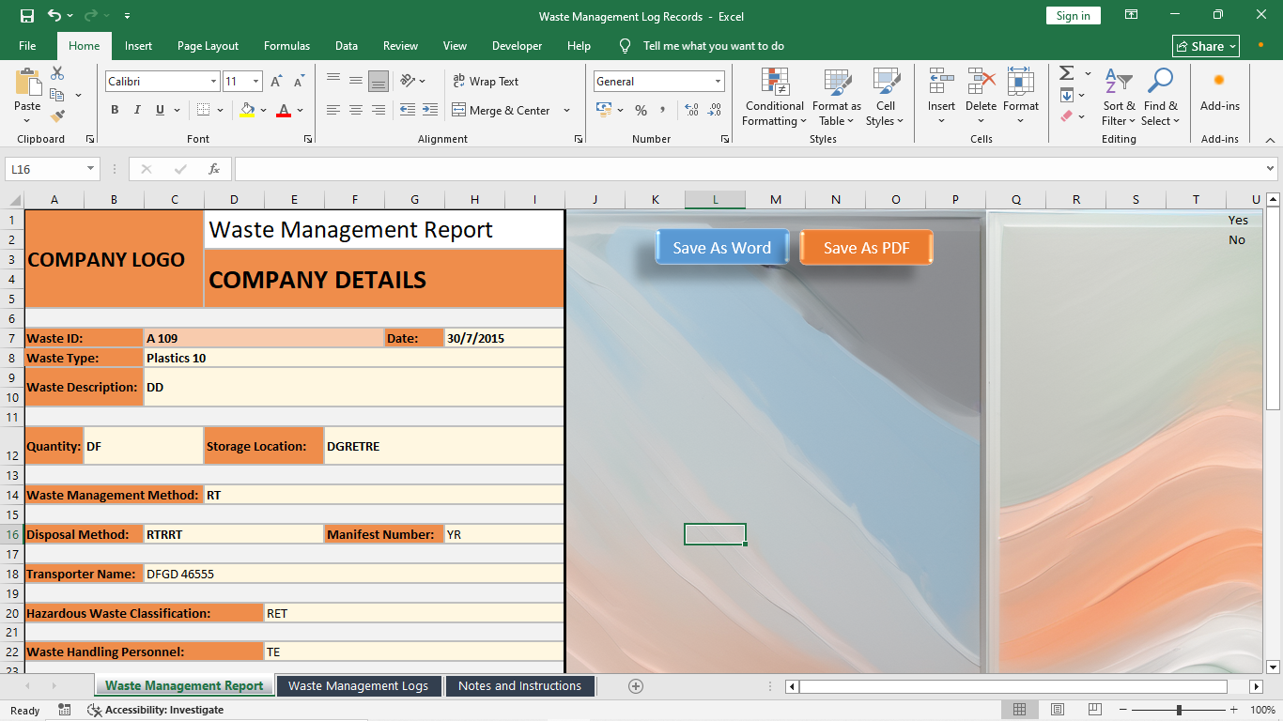Toggle Wrap Text
The width and height of the screenshot is (1283, 721).
(x=486, y=82)
